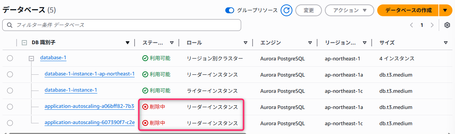Click the deleting status icon for application-autoscaling-a06bff82
This screenshot has width=455, height=134.
pyautogui.click(x=145, y=107)
